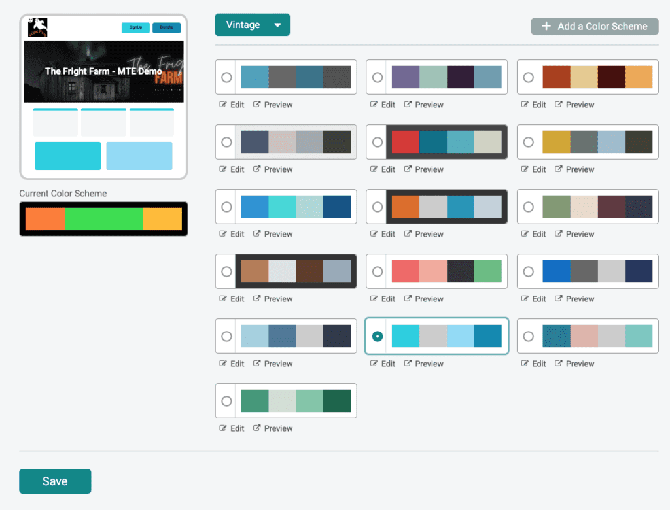Click the preview icon under the gold-gray scheme
The width and height of the screenshot is (670, 510).
(559, 169)
